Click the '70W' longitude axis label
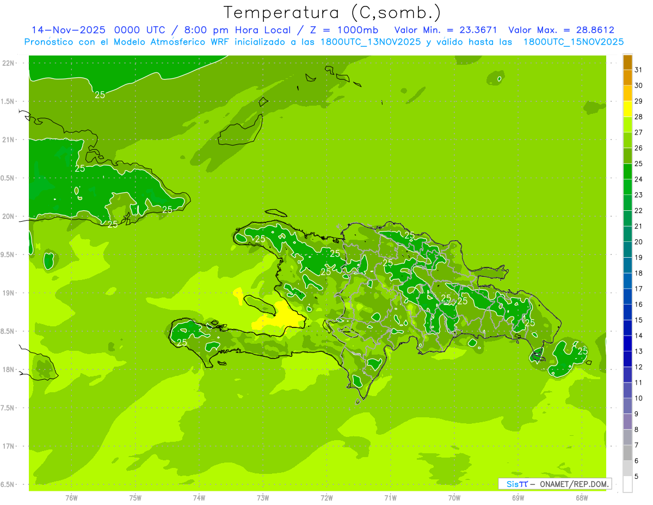Viewport: 653px width, 505px height. pos(454,497)
